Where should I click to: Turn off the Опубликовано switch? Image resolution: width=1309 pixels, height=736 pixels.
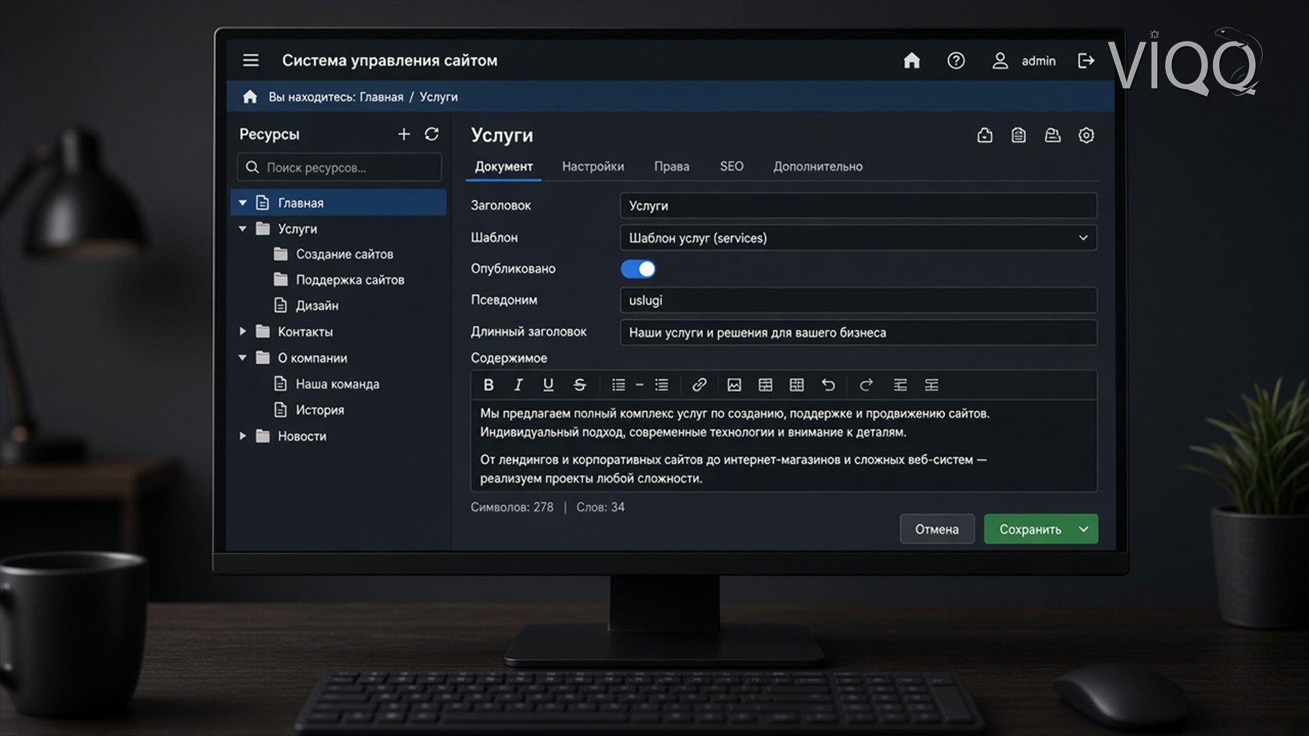638,269
